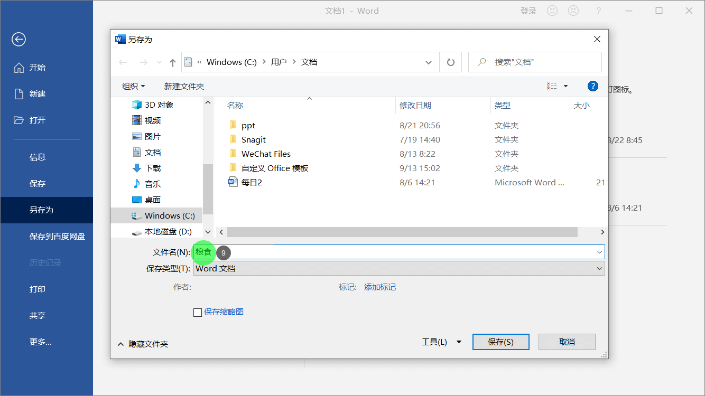The height and width of the screenshot is (396, 705).
Task: Click 新建文件夹 button
Action: tap(184, 86)
